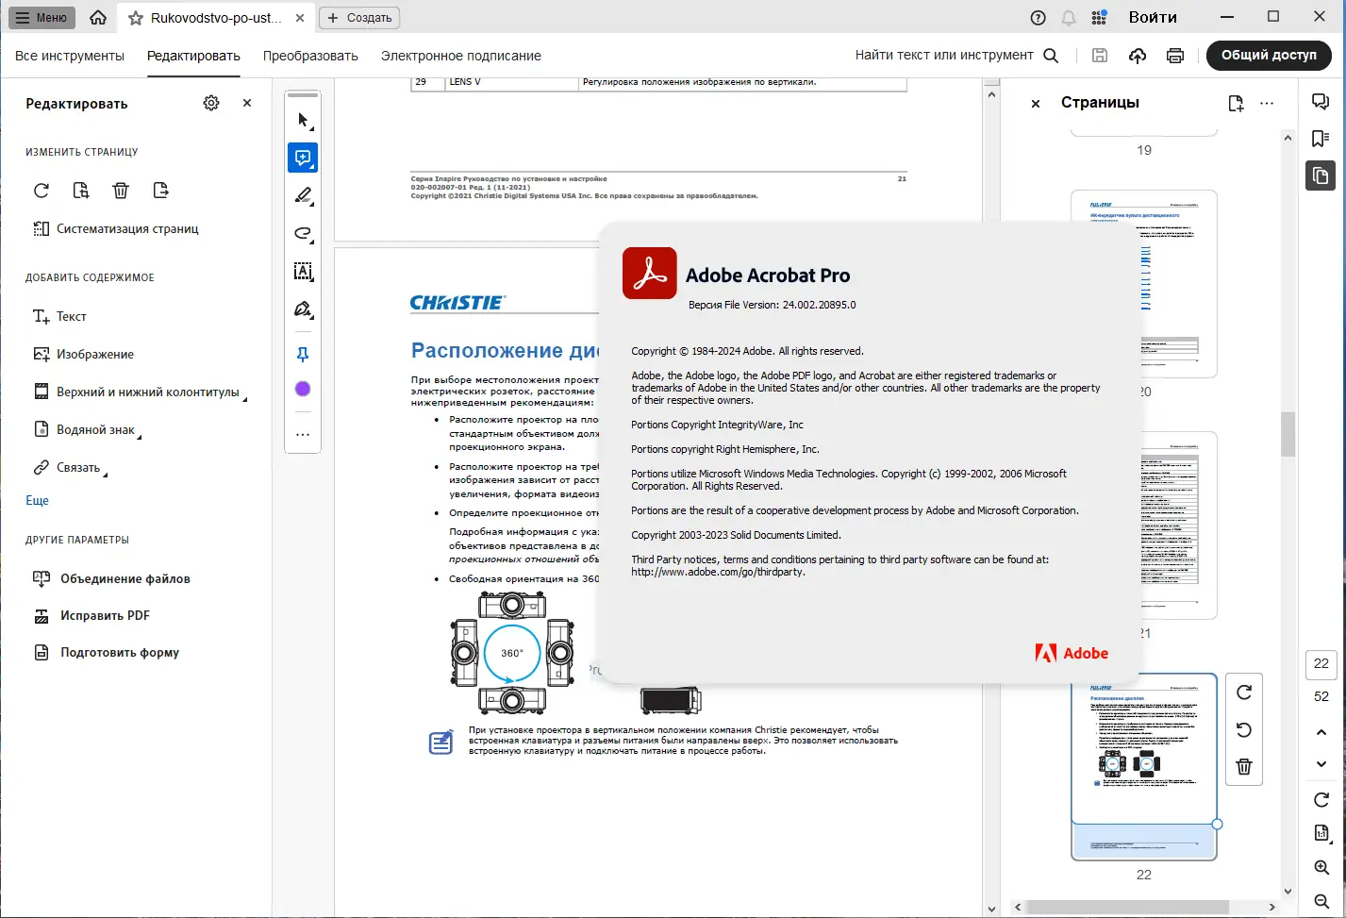Open the Bookmarks panel
This screenshot has width=1346, height=918.
(x=1320, y=138)
